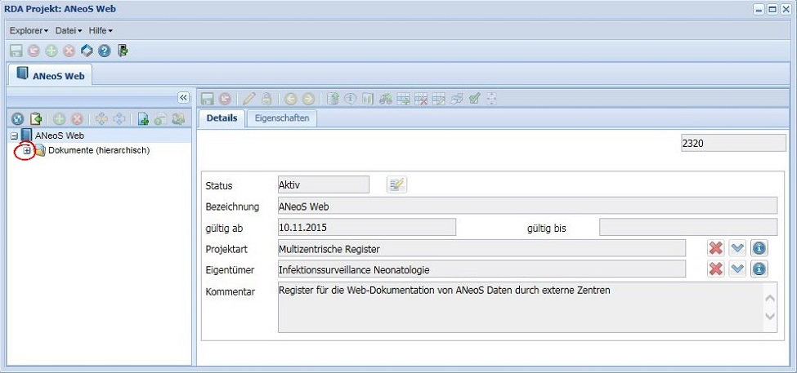Open the Eigentümer dropdown arrow

coord(737,269)
